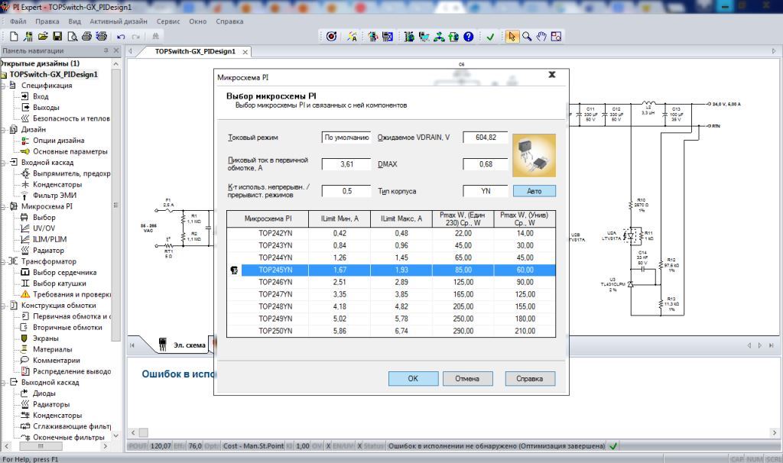Viewport: 783px width, 463px height.
Task: Create a new design with the blank page icon
Action: [14, 37]
